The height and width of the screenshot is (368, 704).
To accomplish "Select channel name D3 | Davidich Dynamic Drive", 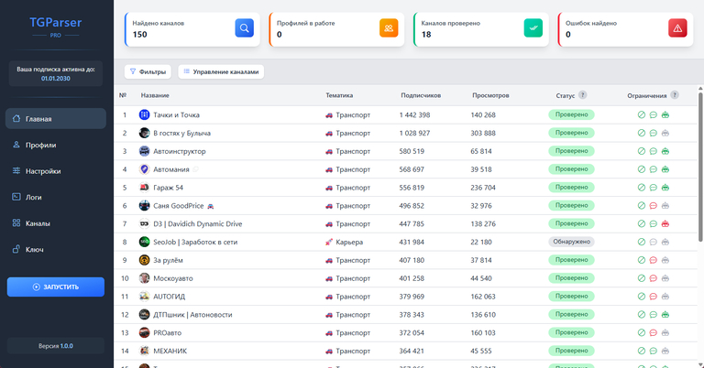I will pos(198,223).
